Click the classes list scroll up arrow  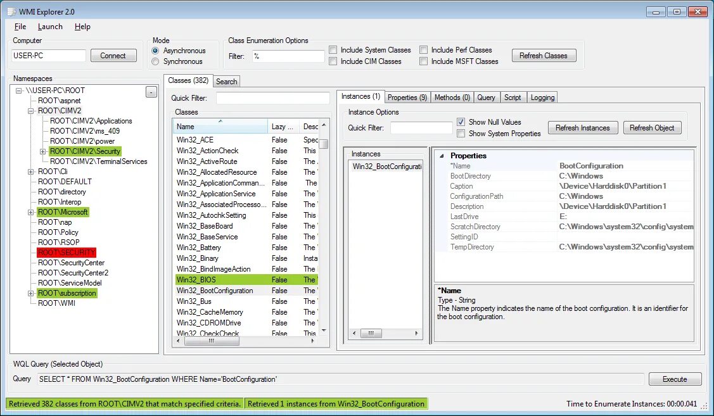tap(324, 125)
